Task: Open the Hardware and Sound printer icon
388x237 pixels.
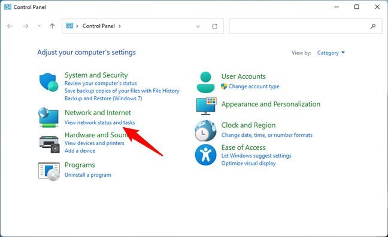Action: pyautogui.click(x=50, y=144)
